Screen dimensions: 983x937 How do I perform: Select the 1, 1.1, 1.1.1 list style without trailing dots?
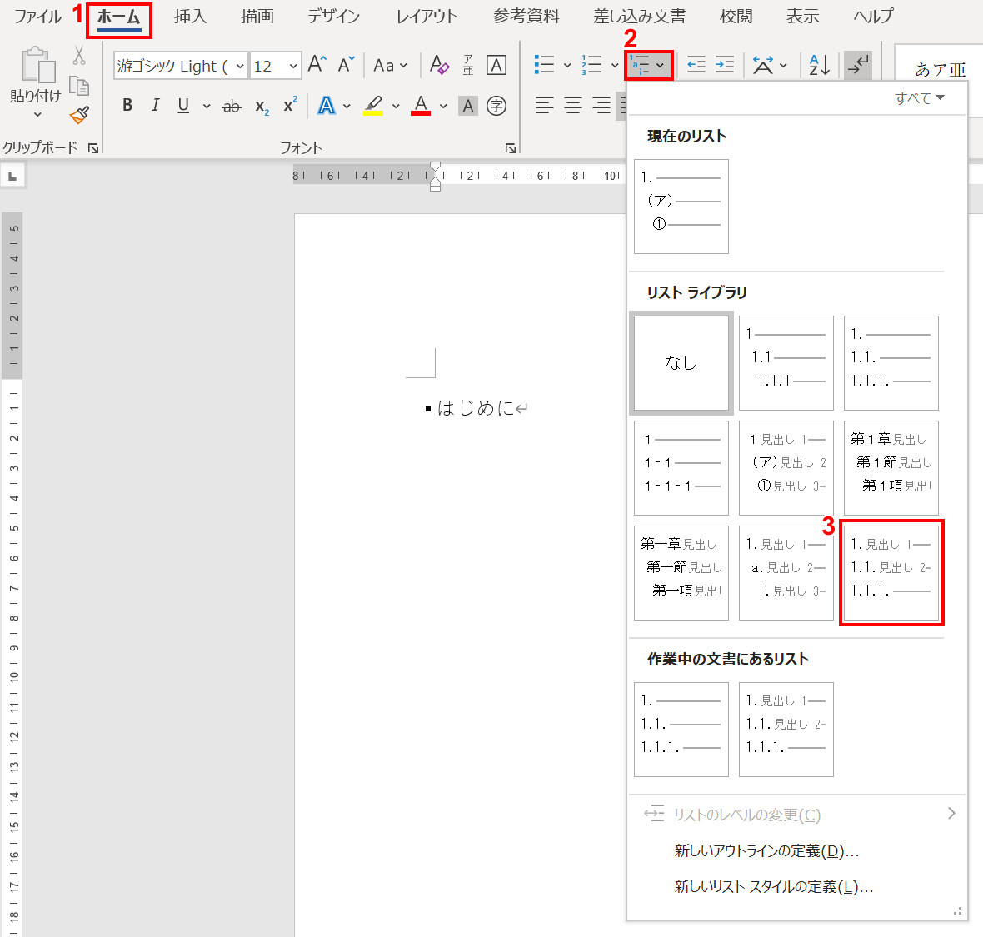(786, 363)
